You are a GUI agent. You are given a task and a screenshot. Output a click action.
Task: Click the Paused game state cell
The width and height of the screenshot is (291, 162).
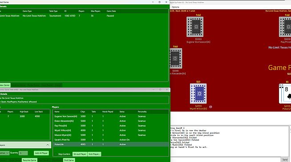coord(110,16)
